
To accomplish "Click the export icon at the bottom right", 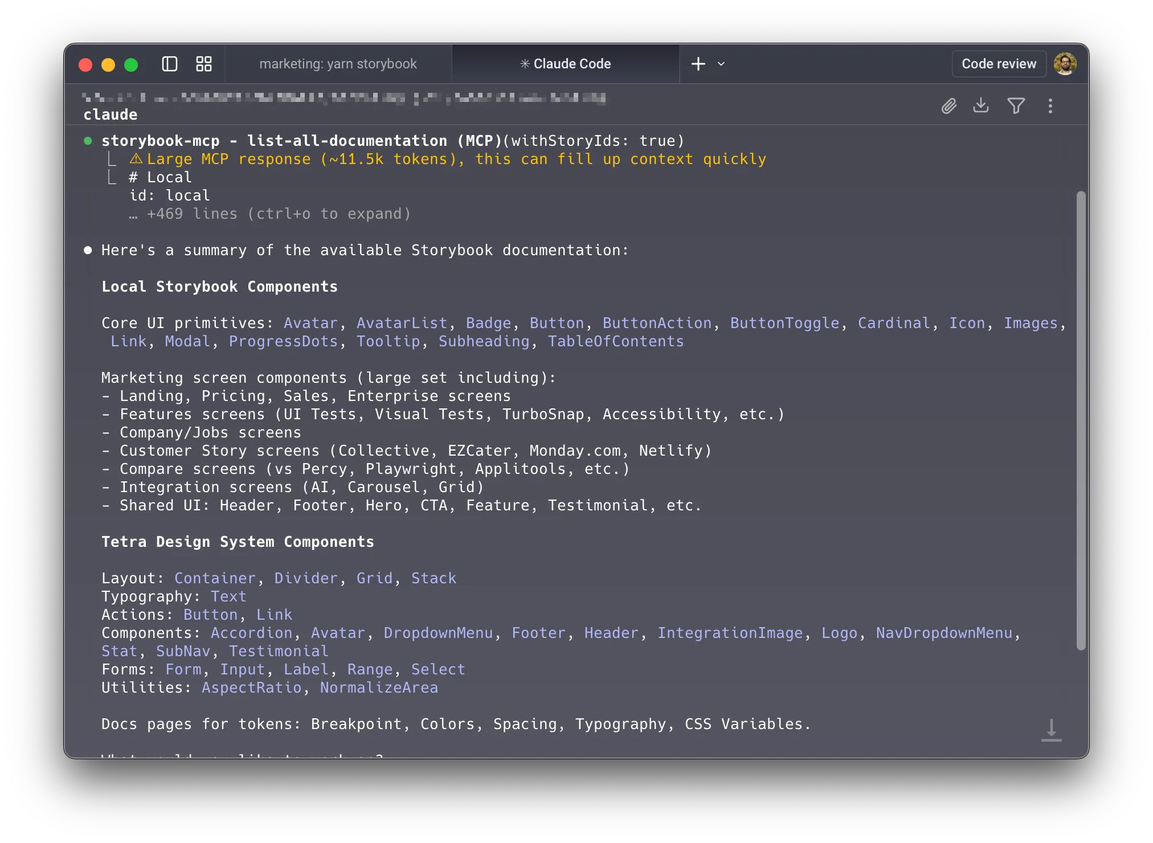I will click(x=1051, y=731).
